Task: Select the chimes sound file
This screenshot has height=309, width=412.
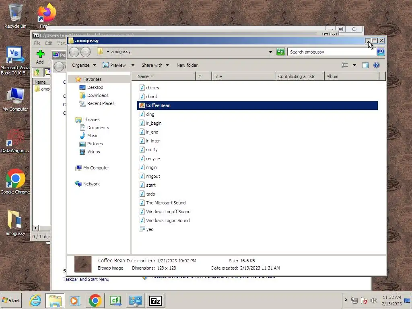Action: (149, 87)
